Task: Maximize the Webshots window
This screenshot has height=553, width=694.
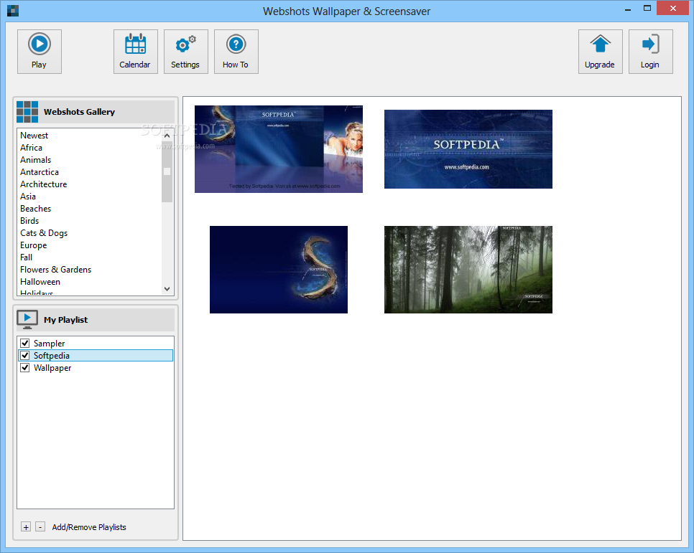Action: tap(647, 9)
